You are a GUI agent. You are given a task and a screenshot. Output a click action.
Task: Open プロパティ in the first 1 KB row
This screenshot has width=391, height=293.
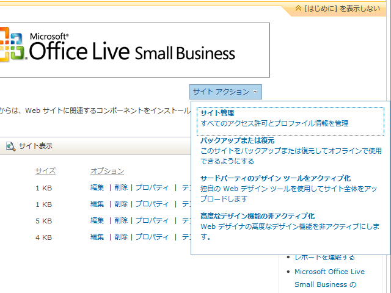(152, 187)
